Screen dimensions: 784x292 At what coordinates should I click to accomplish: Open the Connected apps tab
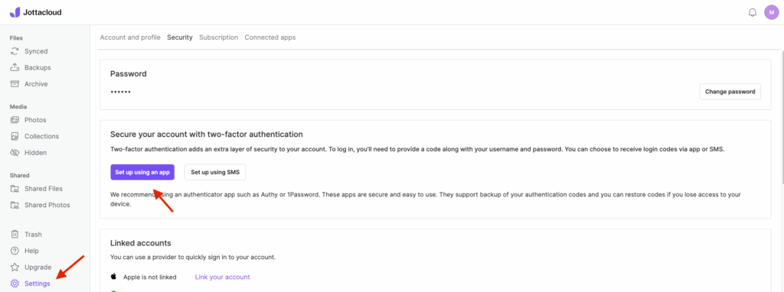click(270, 37)
